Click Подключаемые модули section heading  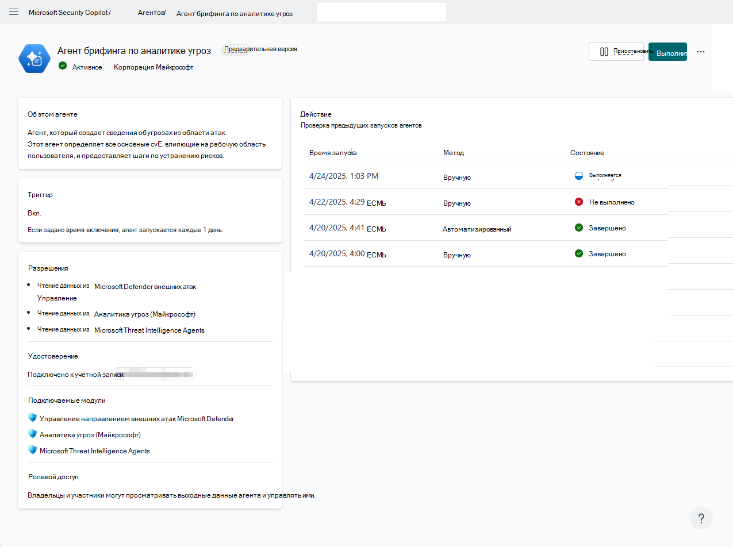click(x=67, y=400)
